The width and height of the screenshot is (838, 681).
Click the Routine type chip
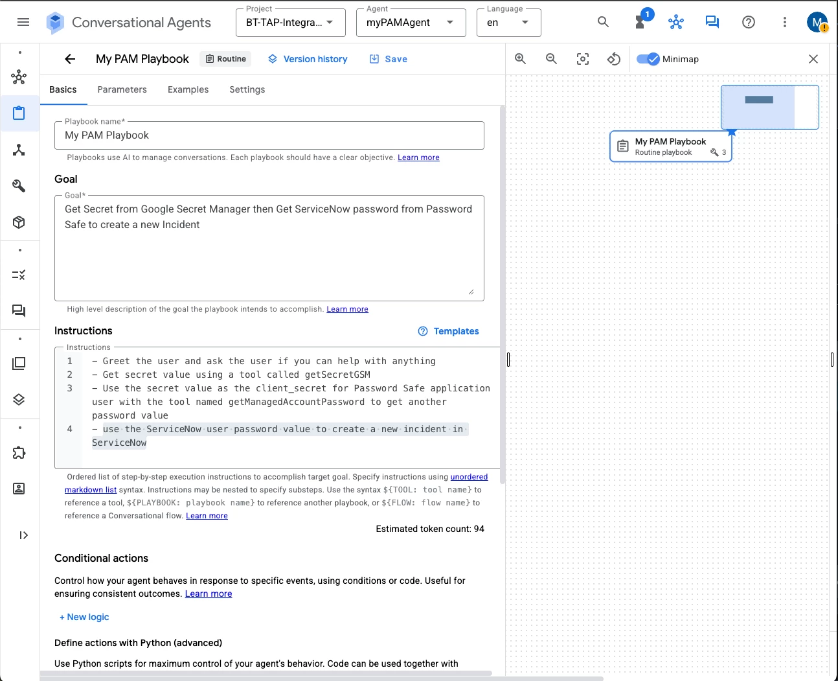pyautogui.click(x=225, y=59)
